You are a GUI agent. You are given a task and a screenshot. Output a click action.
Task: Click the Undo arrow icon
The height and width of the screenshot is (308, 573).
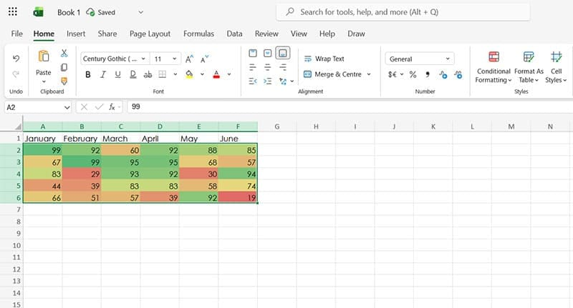click(16, 59)
